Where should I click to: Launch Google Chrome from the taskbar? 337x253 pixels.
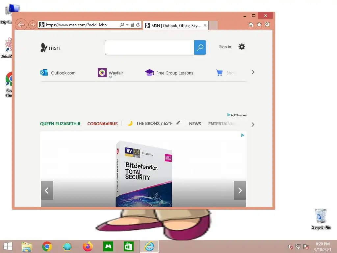click(47, 246)
